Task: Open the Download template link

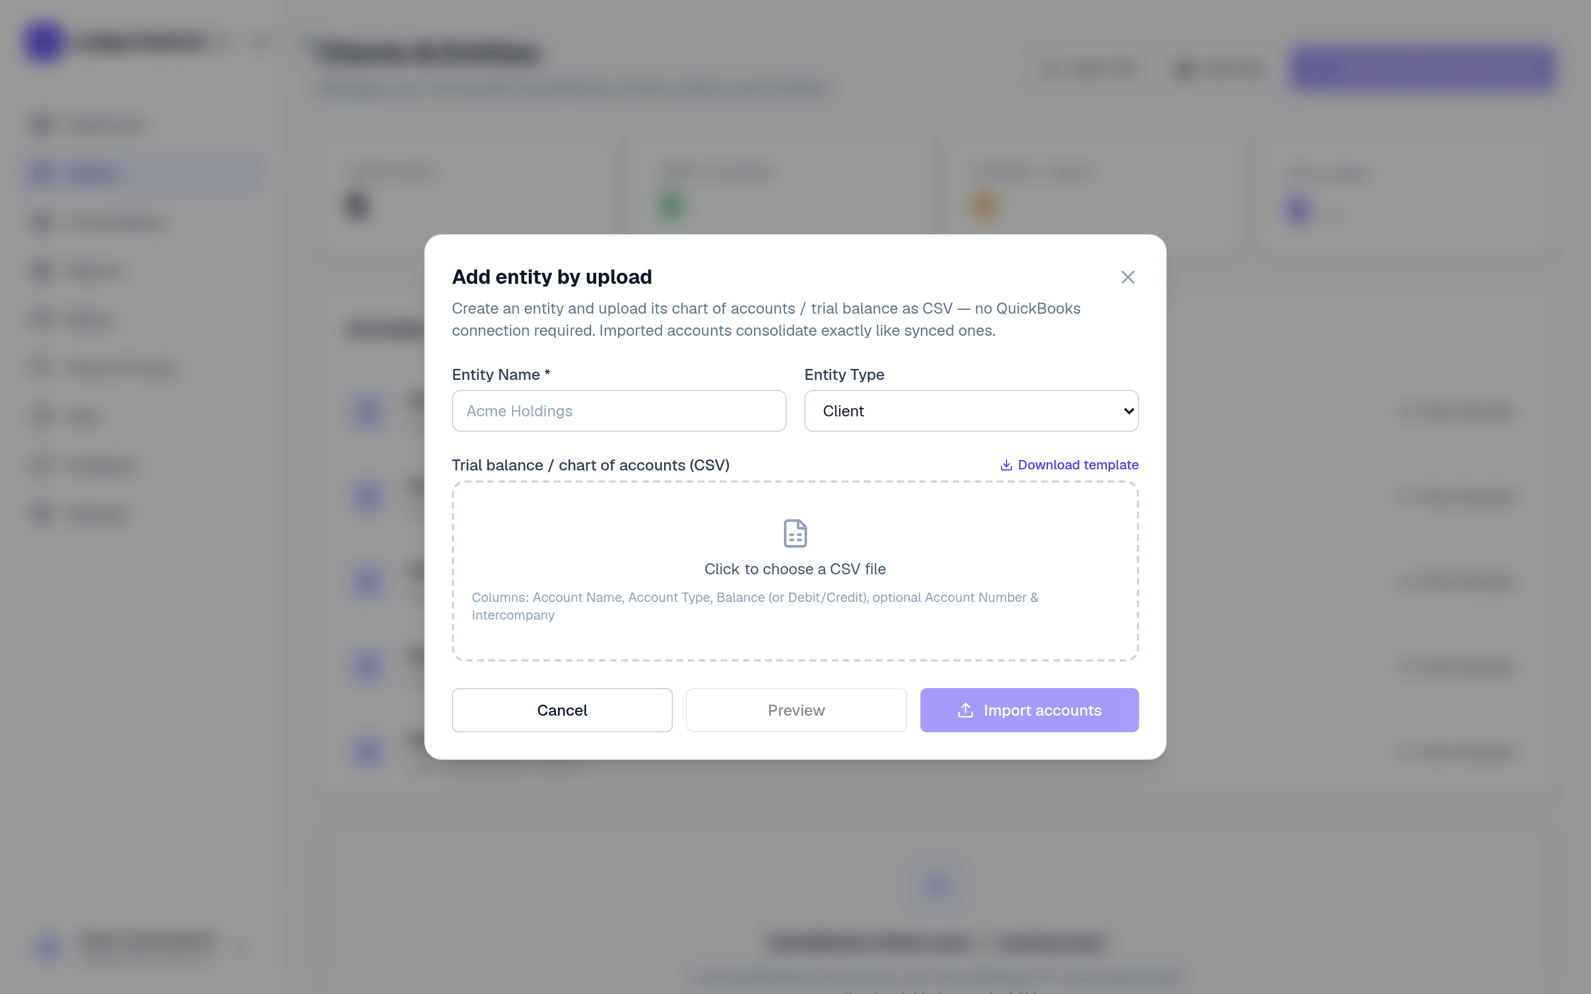Action: (x=1069, y=465)
